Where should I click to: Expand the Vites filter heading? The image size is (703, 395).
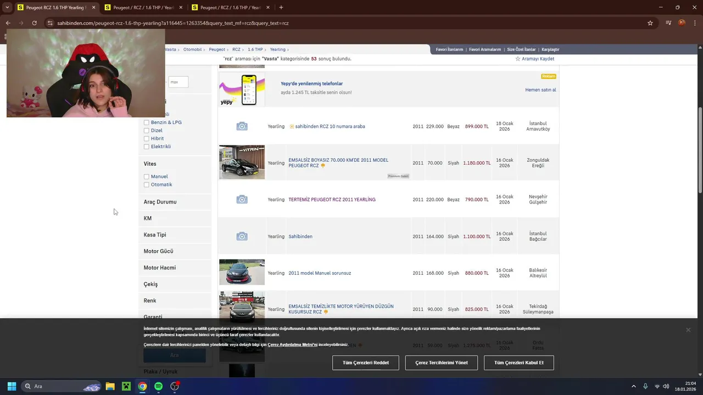coord(150,164)
